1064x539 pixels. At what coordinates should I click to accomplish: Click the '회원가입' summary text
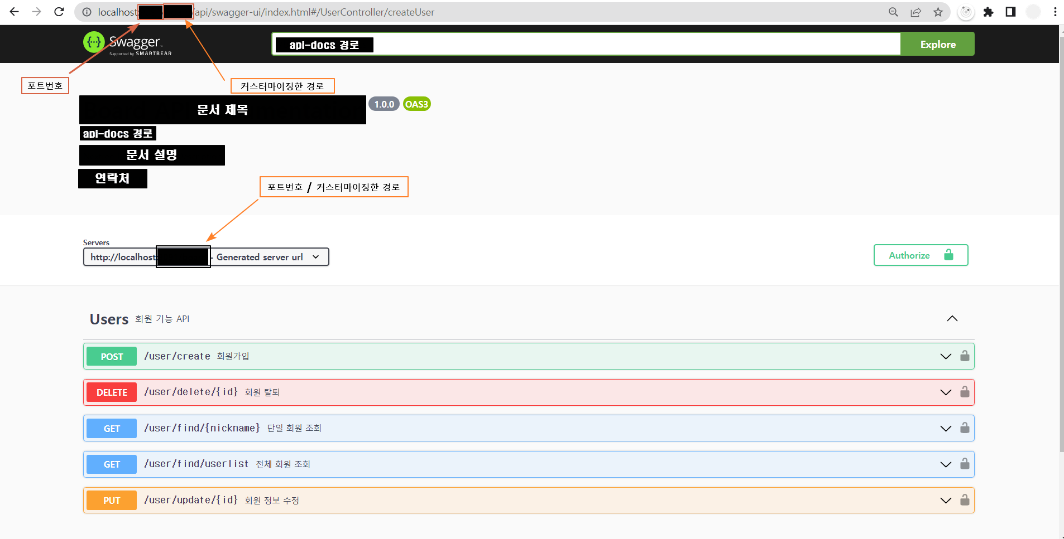(x=233, y=356)
